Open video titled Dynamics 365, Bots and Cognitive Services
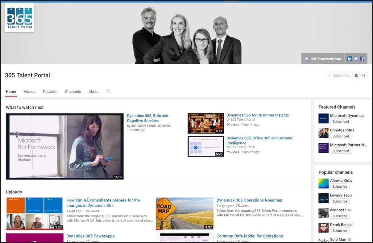 (147, 118)
